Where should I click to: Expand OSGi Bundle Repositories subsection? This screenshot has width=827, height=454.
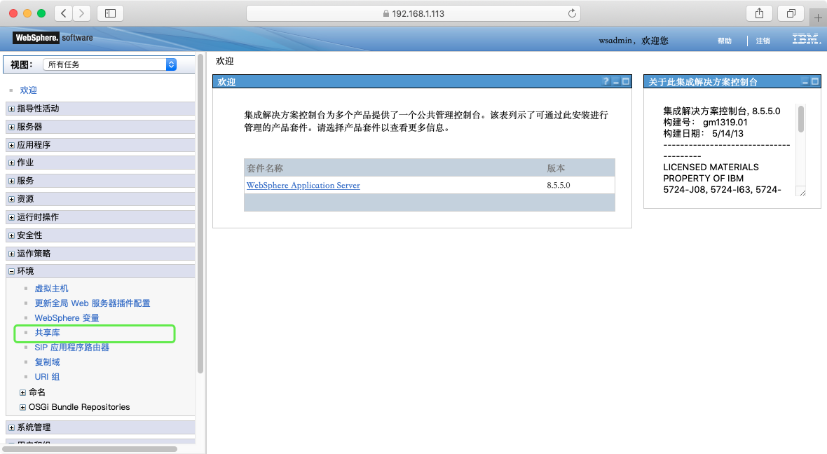tap(22, 407)
